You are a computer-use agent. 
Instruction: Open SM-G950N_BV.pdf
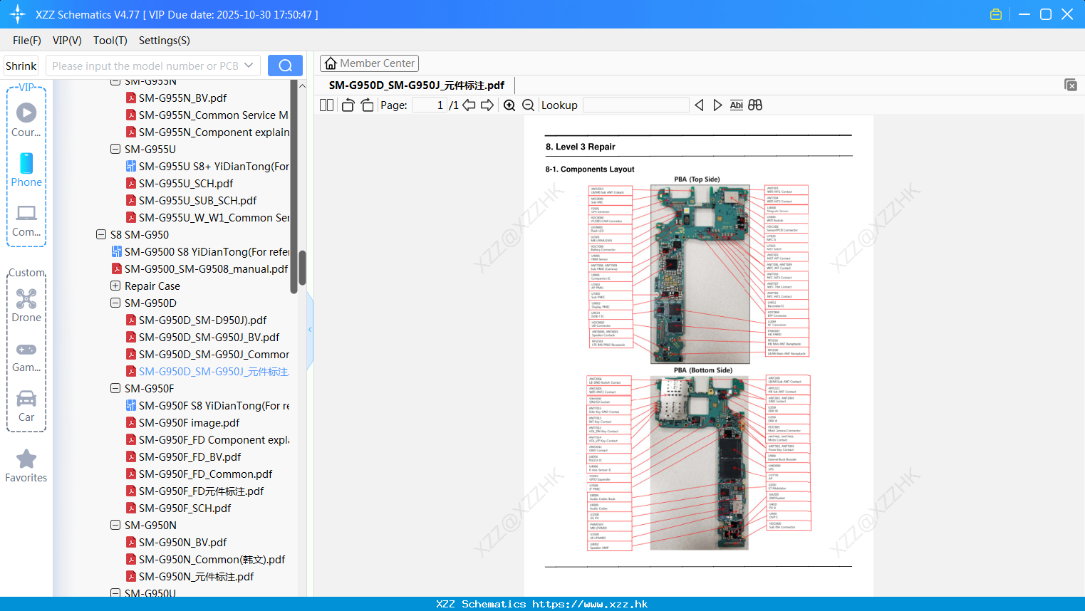click(x=182, y=542)
